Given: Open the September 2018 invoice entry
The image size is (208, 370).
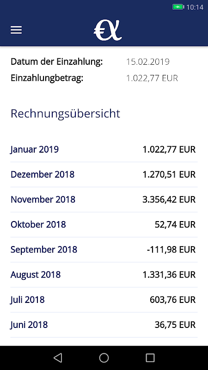Looking at the screenshot, I should coord(104,250).
